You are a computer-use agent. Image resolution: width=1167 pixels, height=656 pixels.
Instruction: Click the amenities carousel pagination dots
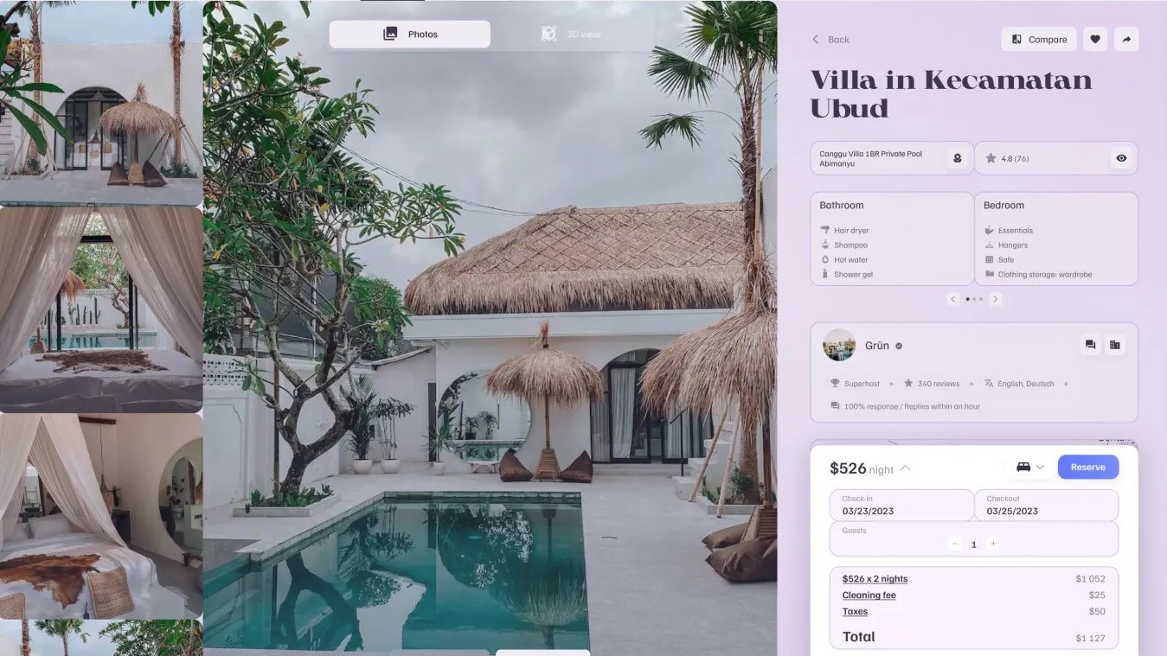[x=974, y=299]
